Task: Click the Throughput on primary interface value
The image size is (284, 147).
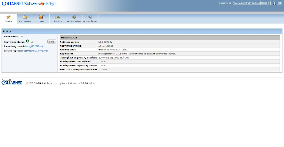Action: tap(114, 58)
